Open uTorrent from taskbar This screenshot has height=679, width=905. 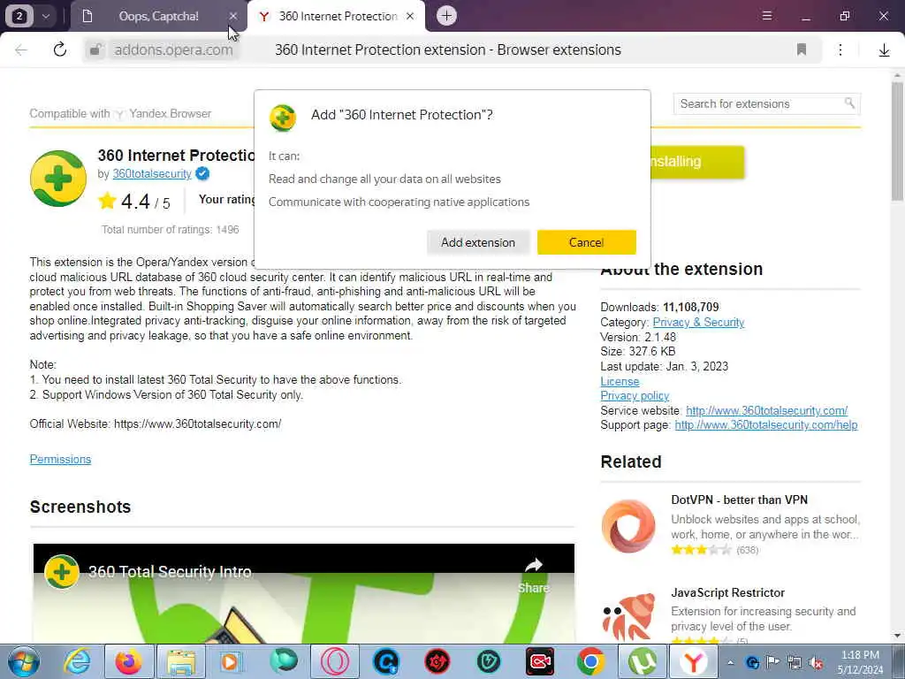pos(642,661)
